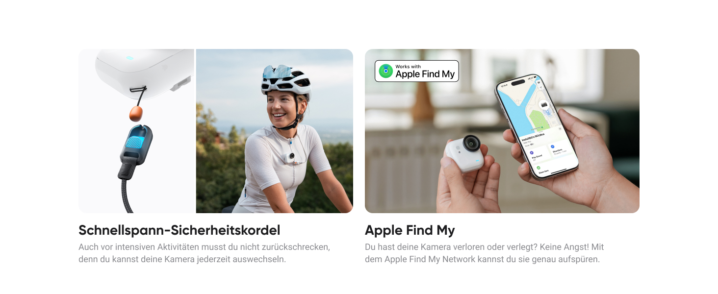718x294 pixels.
Task: Click the cyclist's white helmet
Action: pyautogui.click(x=285, y=80)
